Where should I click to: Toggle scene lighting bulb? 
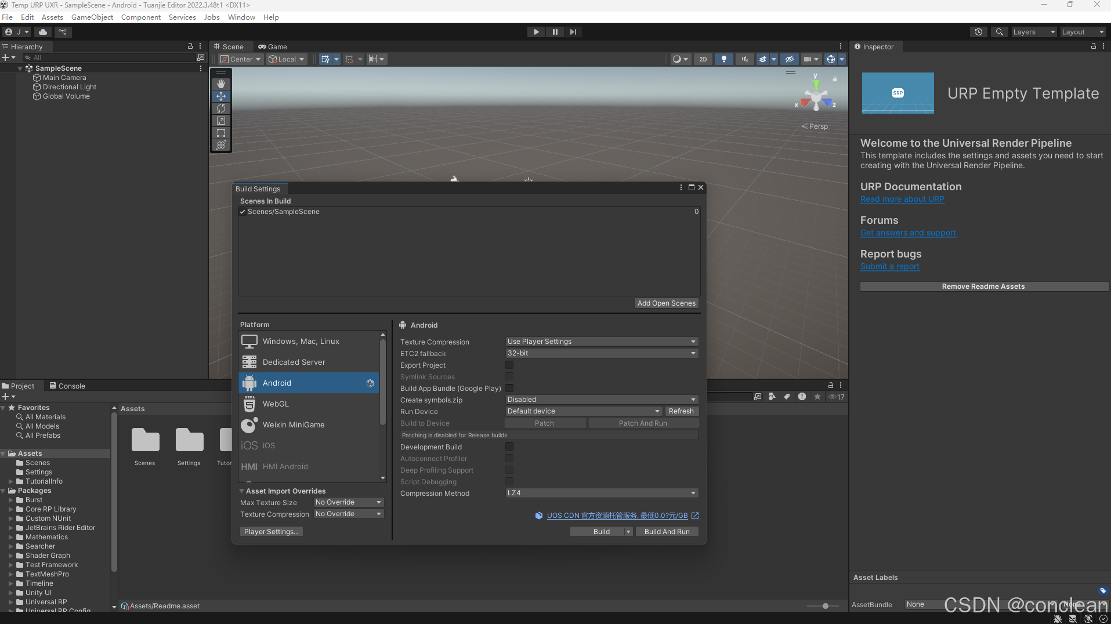click(723, 59)
